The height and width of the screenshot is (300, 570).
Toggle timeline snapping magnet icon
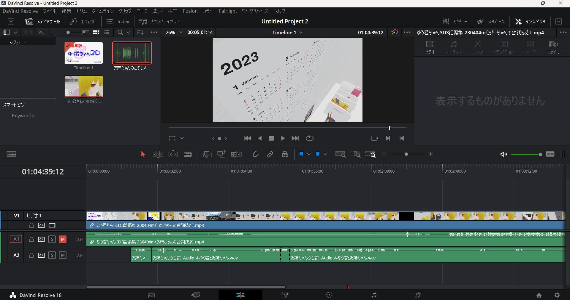point(256,154)
